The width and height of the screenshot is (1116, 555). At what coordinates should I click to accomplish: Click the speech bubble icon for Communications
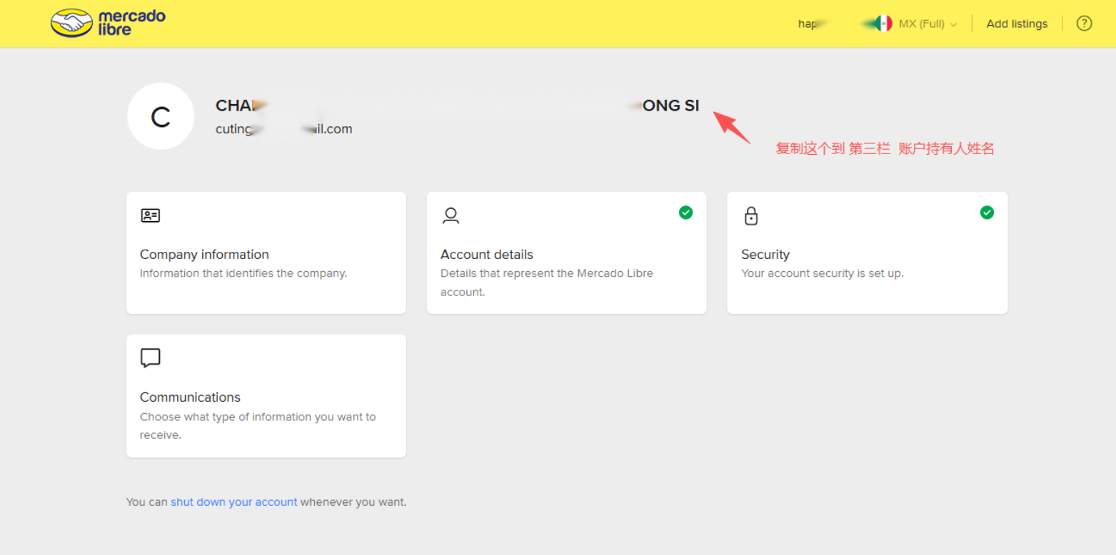click(x=150, y=358)
